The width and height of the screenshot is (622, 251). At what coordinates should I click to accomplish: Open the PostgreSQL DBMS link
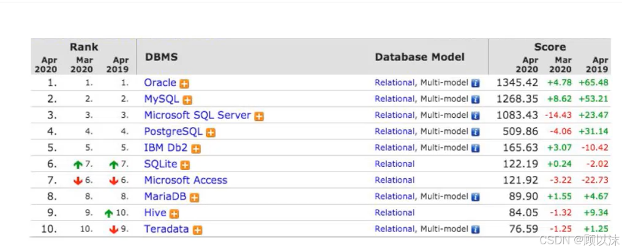click(173, 131)
